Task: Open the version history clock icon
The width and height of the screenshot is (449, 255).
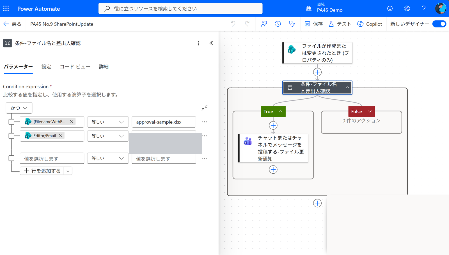Action: point(278,24)
